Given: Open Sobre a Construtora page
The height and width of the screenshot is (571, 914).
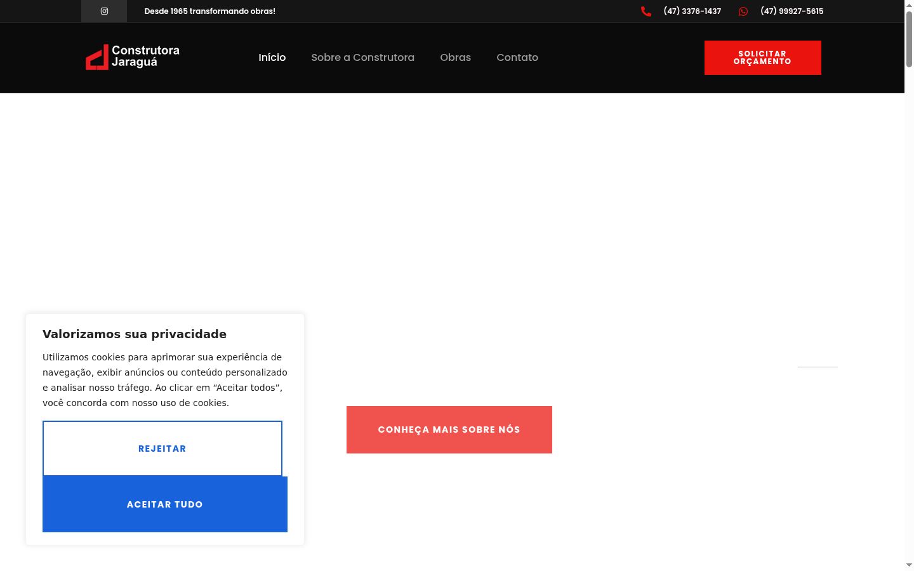Looking at the screenshot, I should coord(363,57).
